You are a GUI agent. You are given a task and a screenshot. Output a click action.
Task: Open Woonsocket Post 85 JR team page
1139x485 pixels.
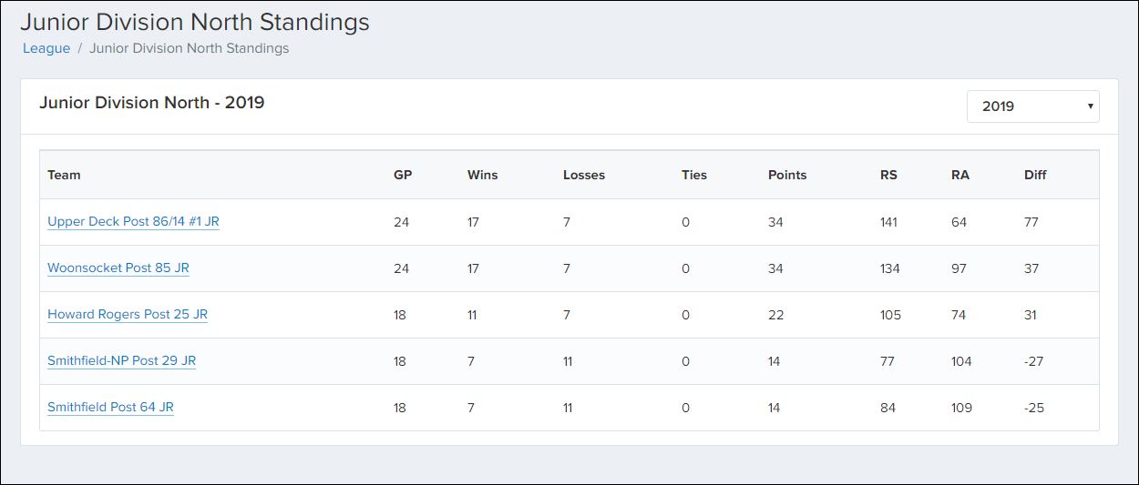118,268
